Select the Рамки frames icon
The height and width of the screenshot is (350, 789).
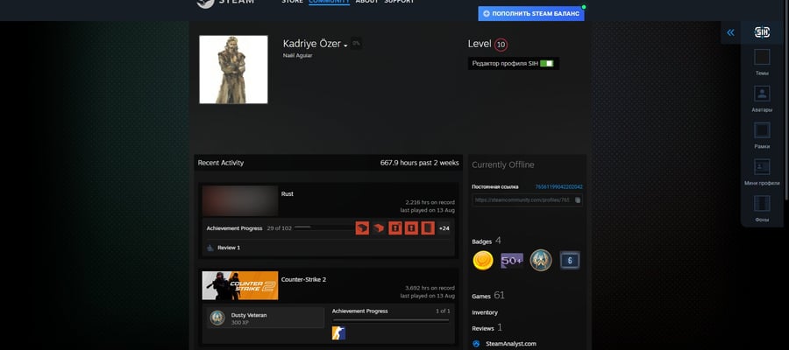click(762, 130)
